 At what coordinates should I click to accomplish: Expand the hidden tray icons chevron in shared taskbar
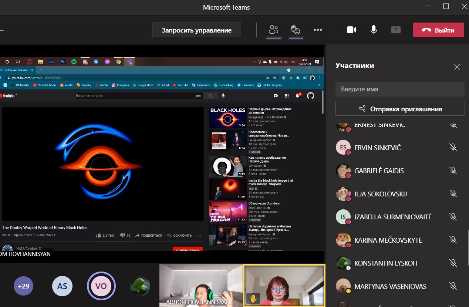pyautogui.click(x=253, y=62)
